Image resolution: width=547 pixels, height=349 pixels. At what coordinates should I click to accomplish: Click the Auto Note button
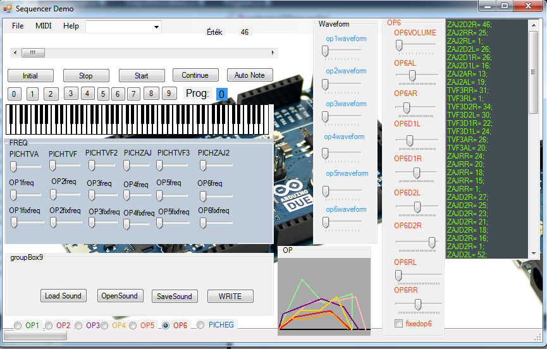pos(250,75)
